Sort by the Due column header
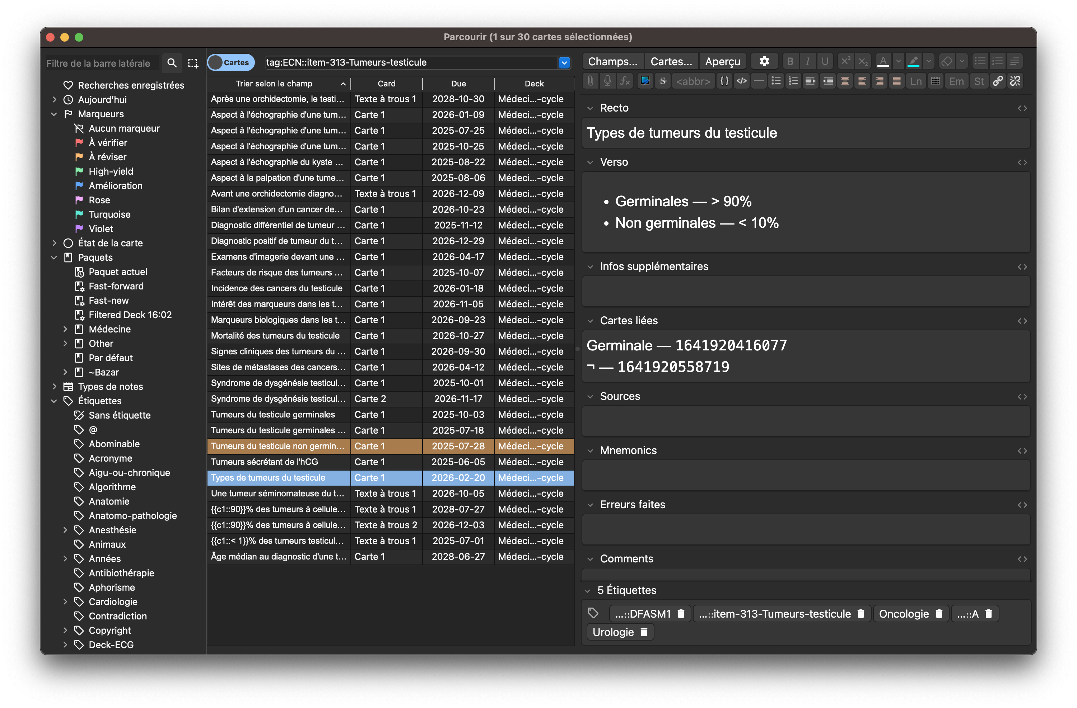The image size is (1077, 708). coord(458,84)
